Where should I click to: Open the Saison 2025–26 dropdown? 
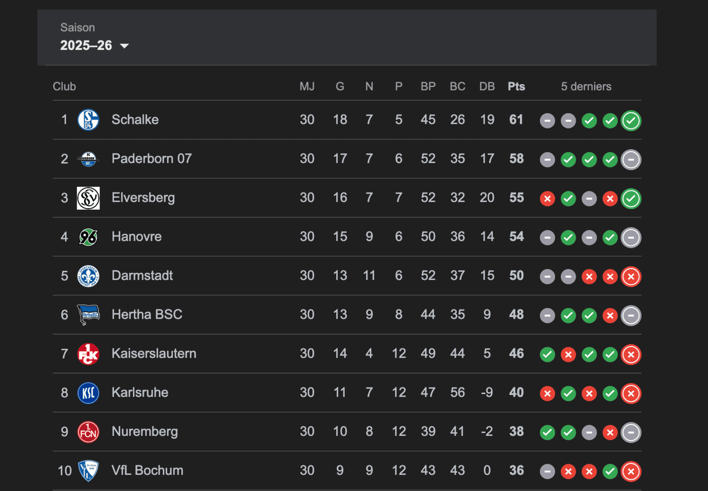point(94,46)
